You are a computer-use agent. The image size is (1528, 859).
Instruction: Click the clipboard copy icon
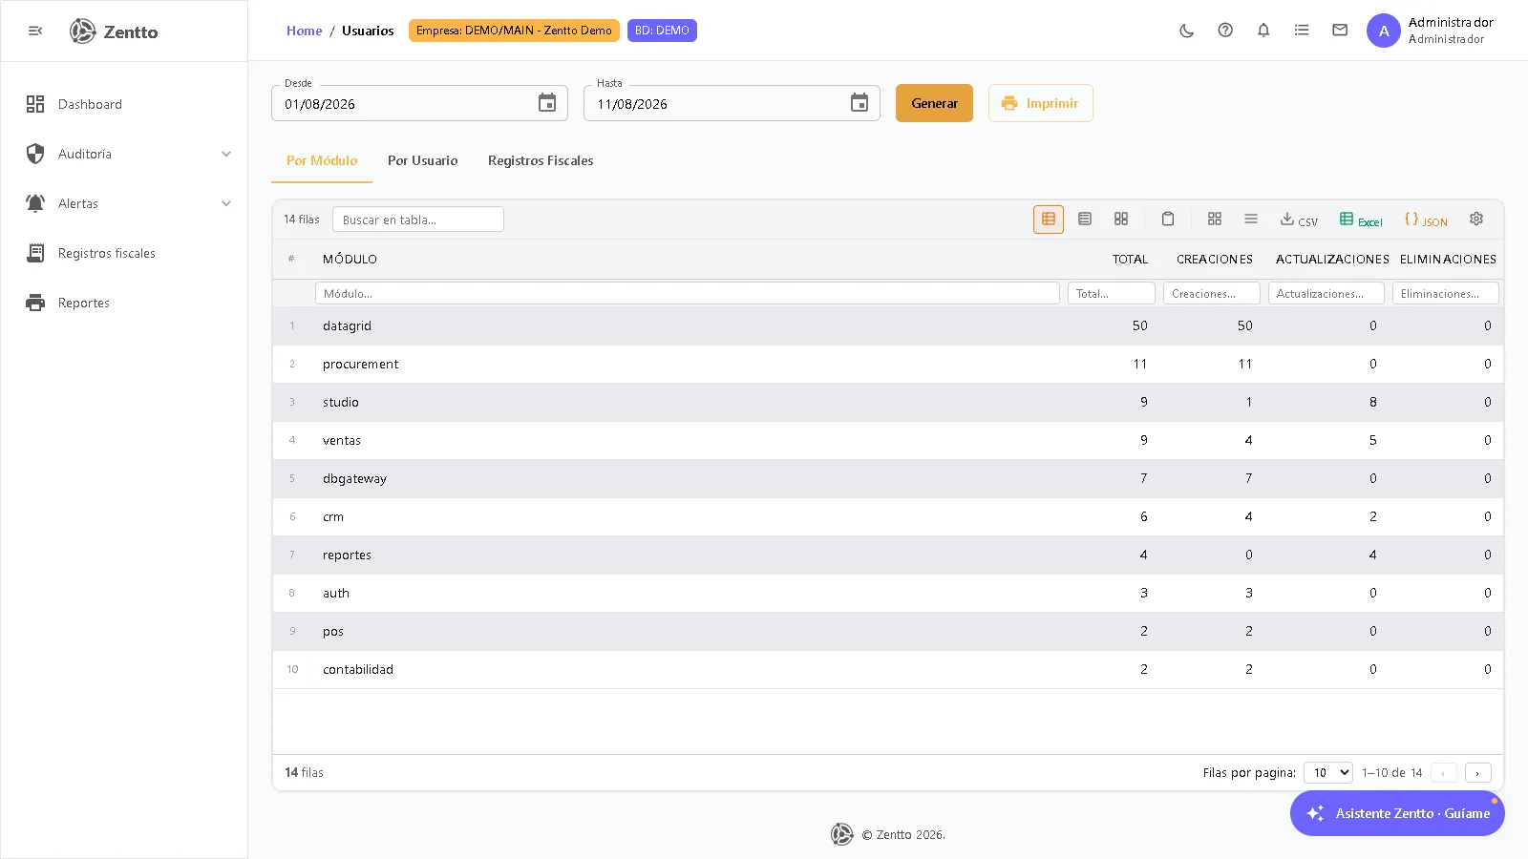pos(1167,219)
